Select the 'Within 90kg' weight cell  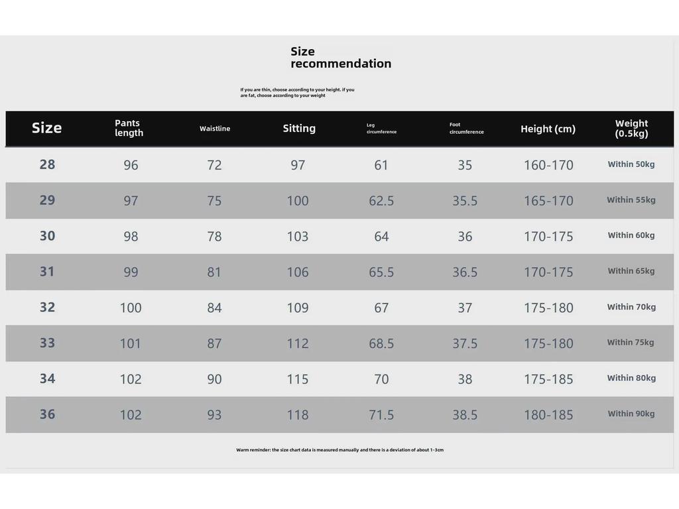point(631,414)
